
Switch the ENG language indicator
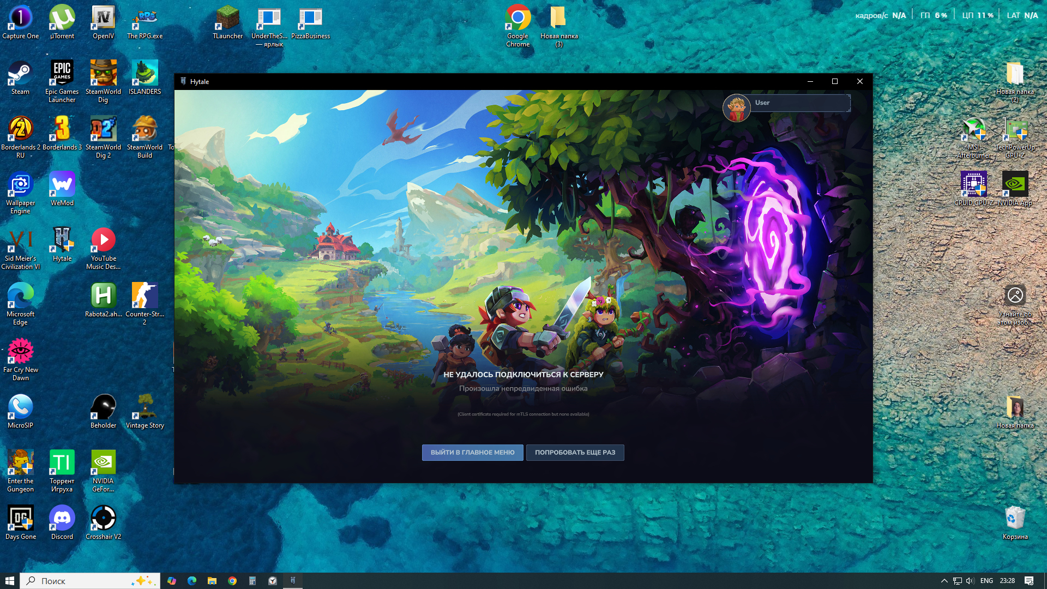click(x=986, y=581)
